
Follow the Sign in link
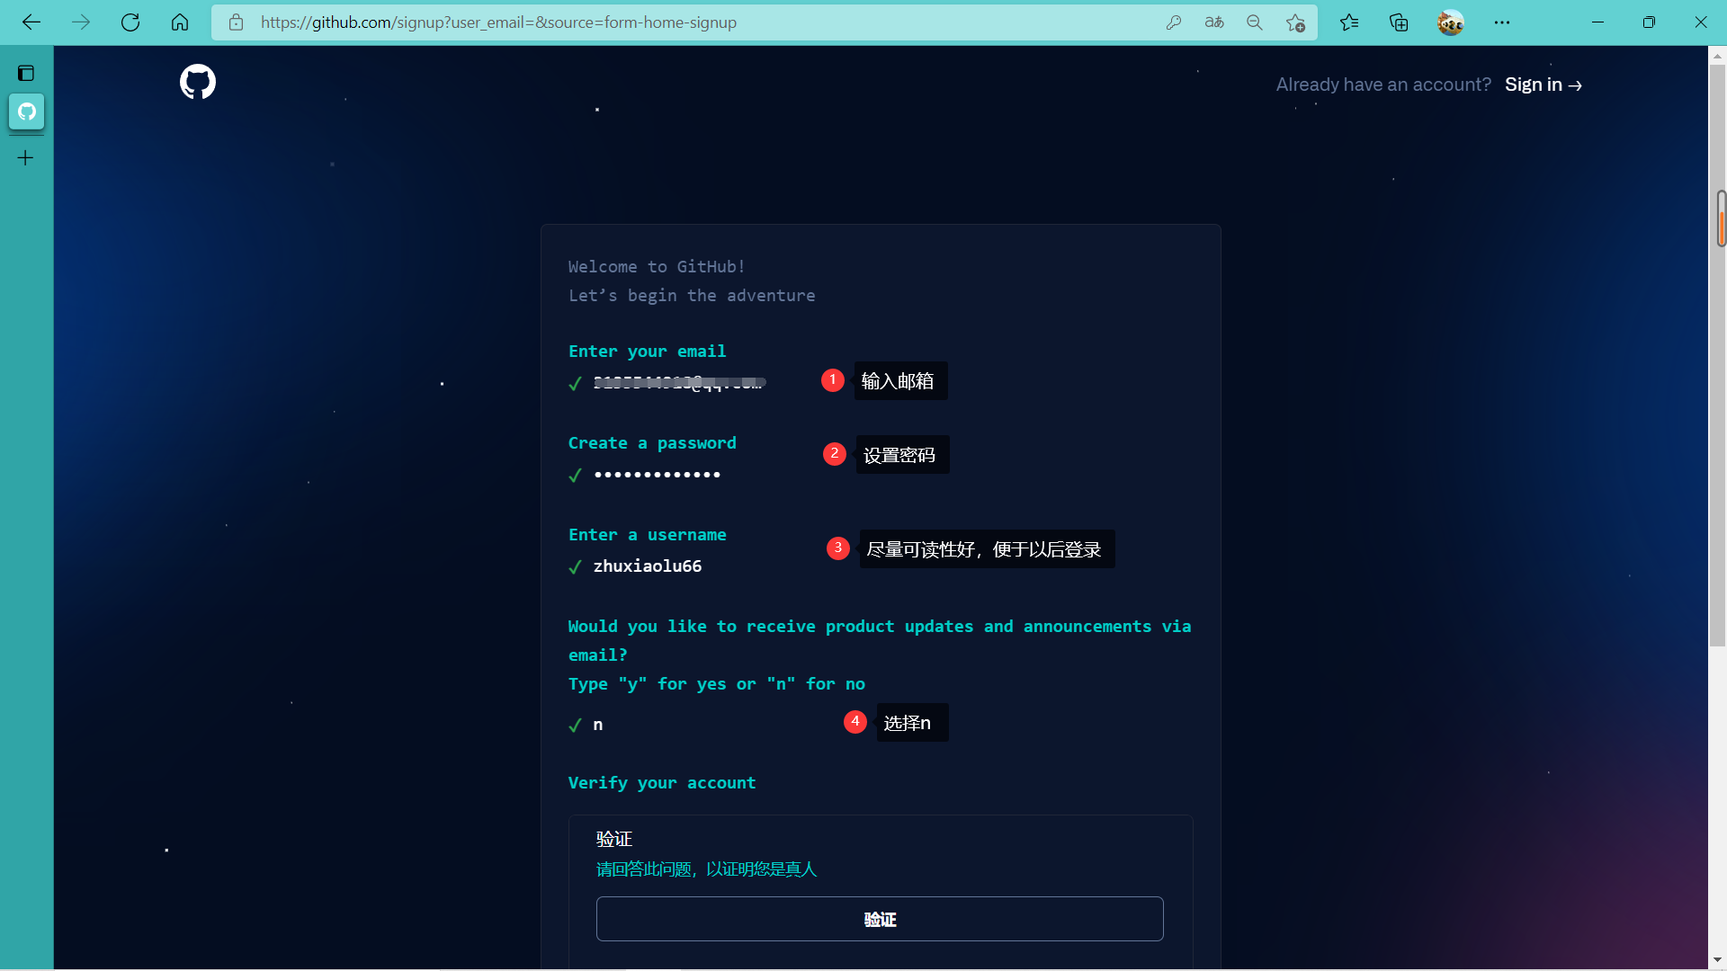(1544, 85)
